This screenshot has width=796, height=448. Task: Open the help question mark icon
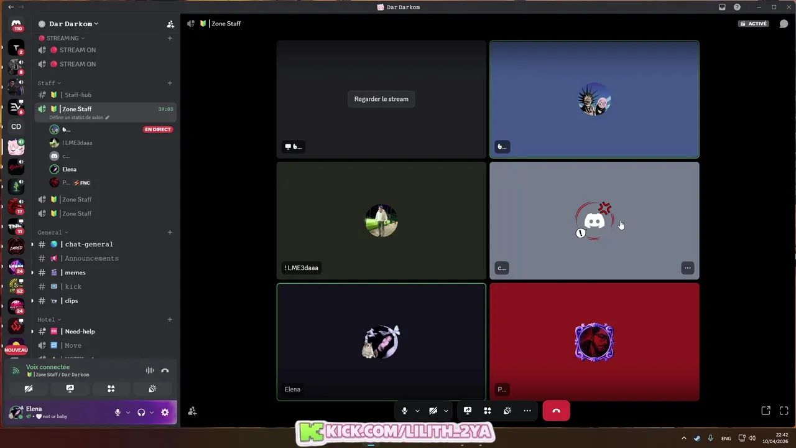click(737, 7)
